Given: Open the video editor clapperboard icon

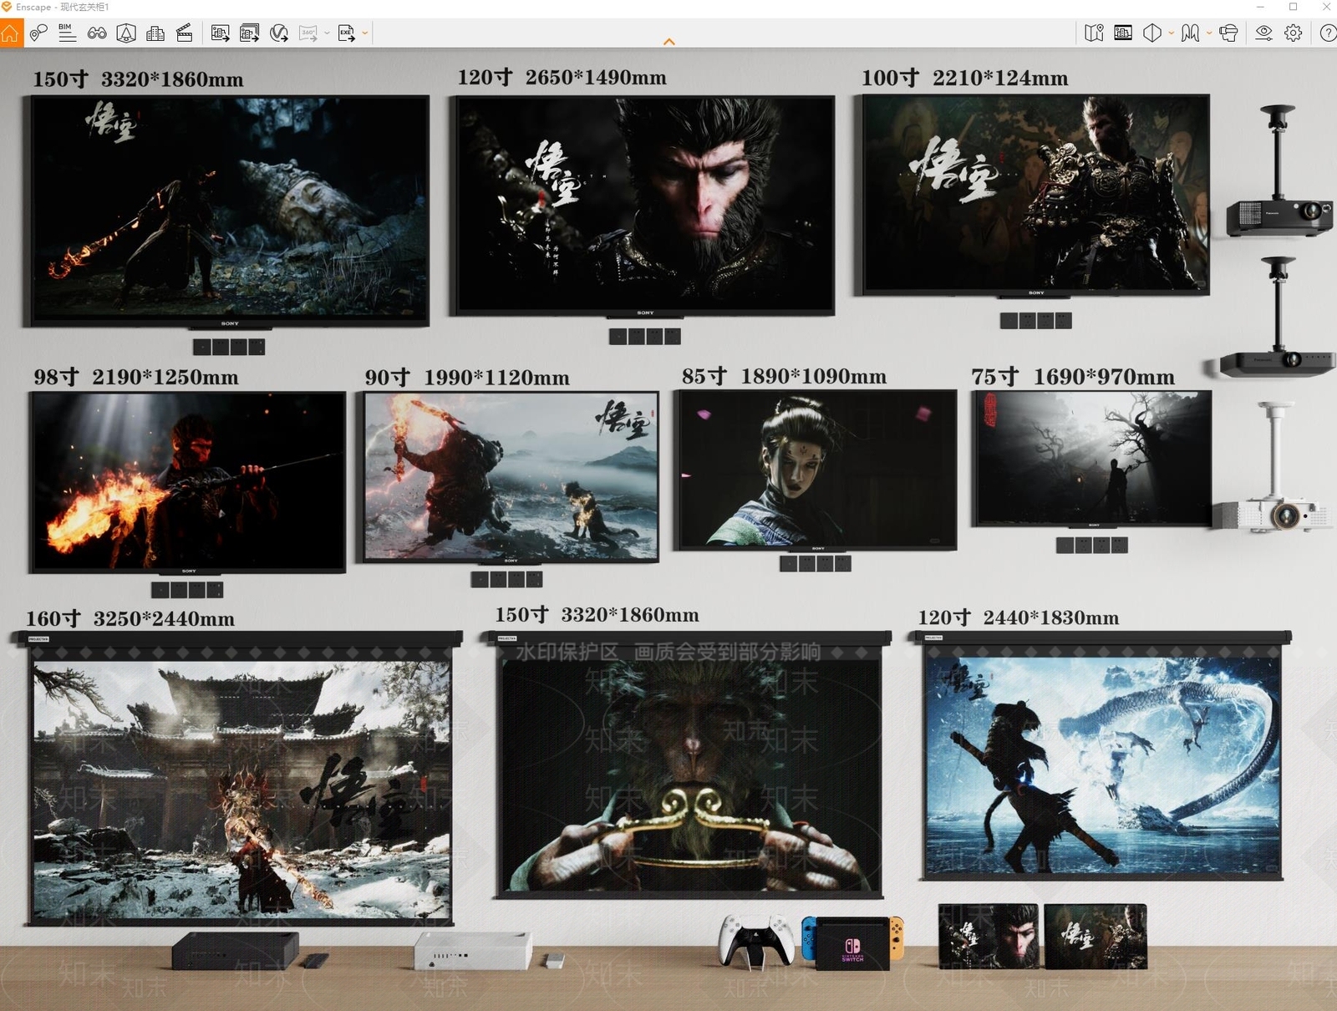Looking at the screenshot, I should (x=185, y=33).
